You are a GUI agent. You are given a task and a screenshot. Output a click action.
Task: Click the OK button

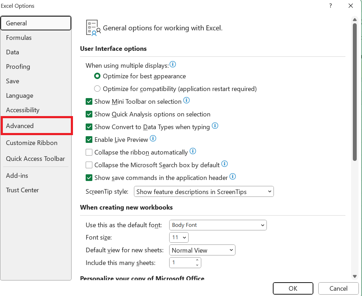point(293,288)
